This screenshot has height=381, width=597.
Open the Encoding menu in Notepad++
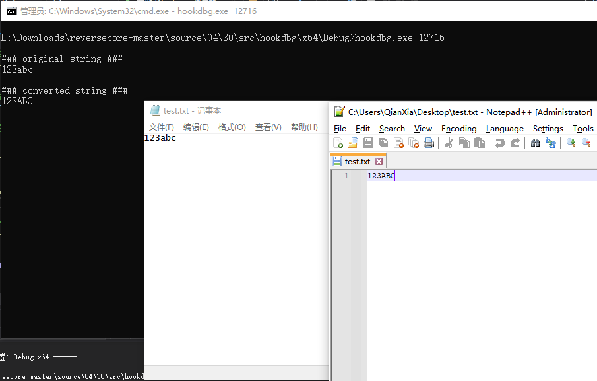458,128
